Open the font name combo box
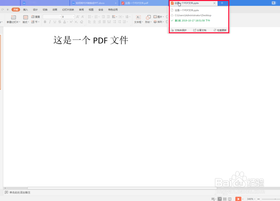 click(x=52, y=17)
